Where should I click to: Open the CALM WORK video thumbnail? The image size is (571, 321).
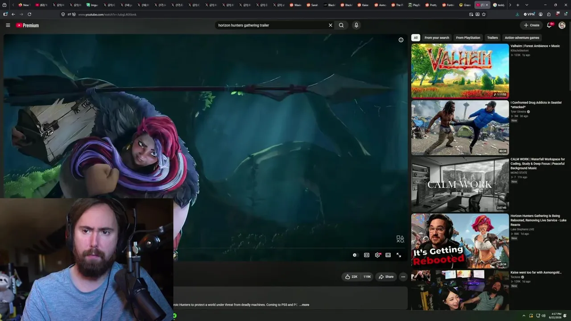point(460,184)
